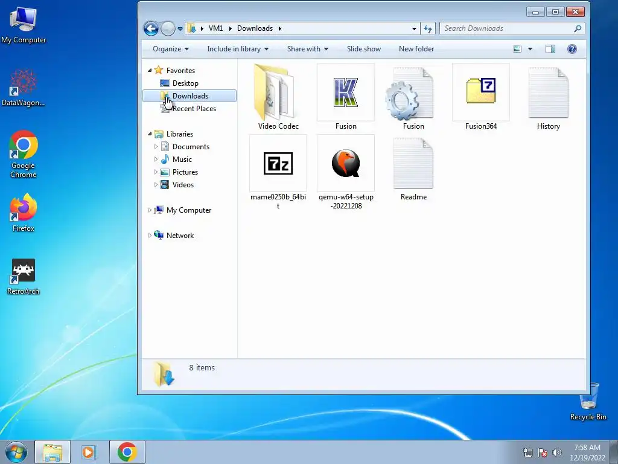The height and width of the screenshot is (464, 618).
Task: Create a New folder
Action: click(x=416, y=49)
